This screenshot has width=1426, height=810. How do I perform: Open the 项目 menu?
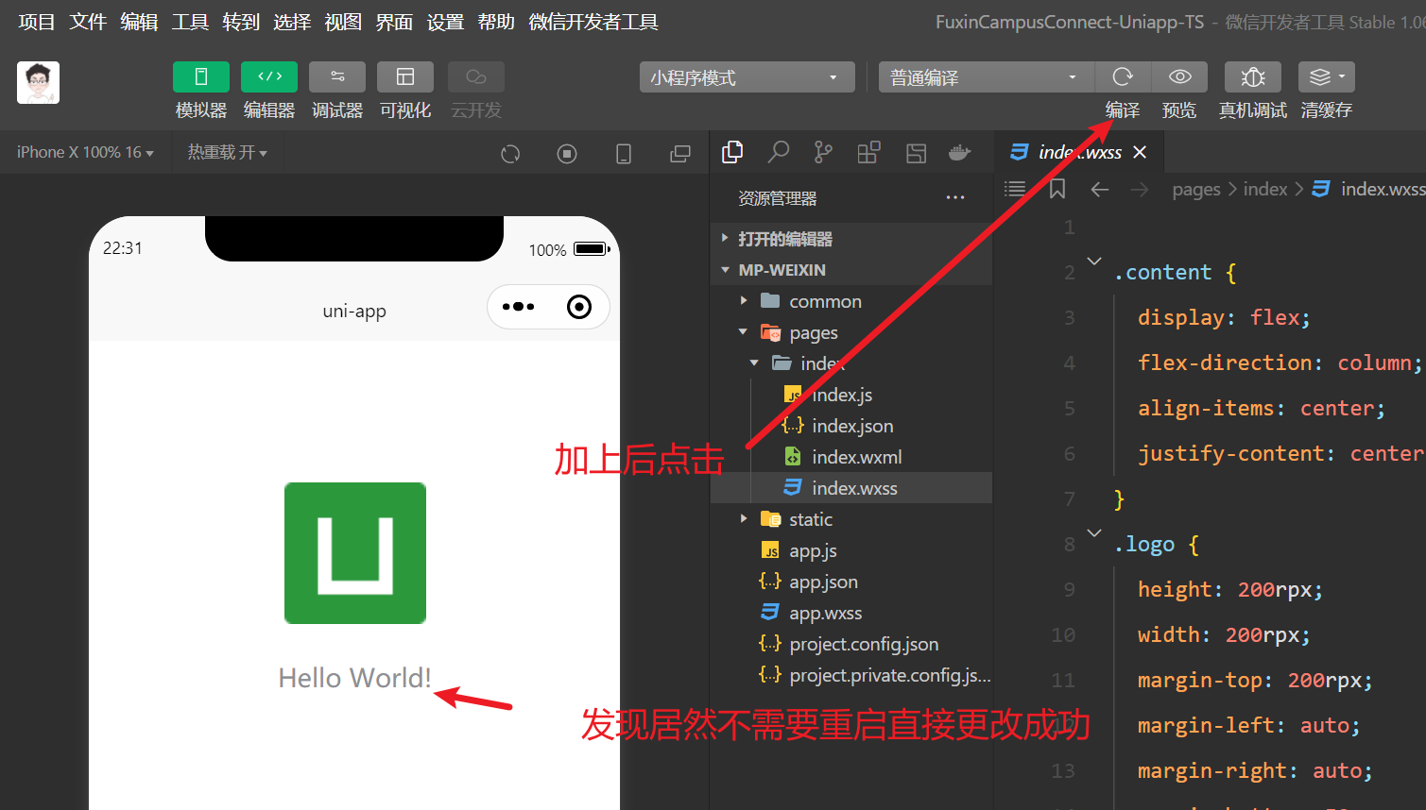37,22
